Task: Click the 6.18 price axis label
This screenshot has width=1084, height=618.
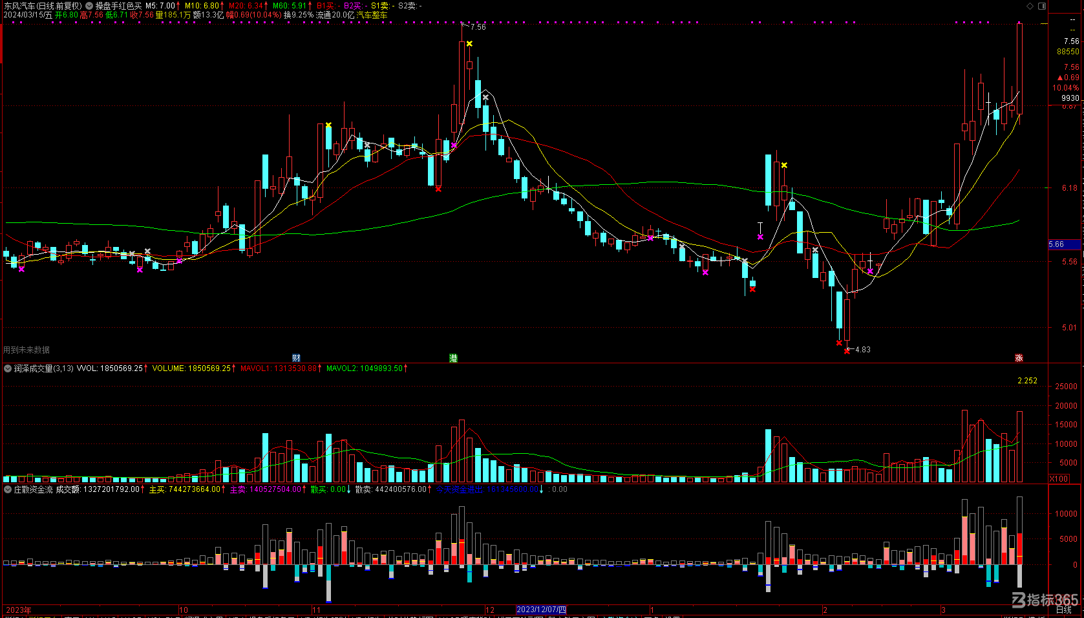Action: click(x=1070, y=188)
